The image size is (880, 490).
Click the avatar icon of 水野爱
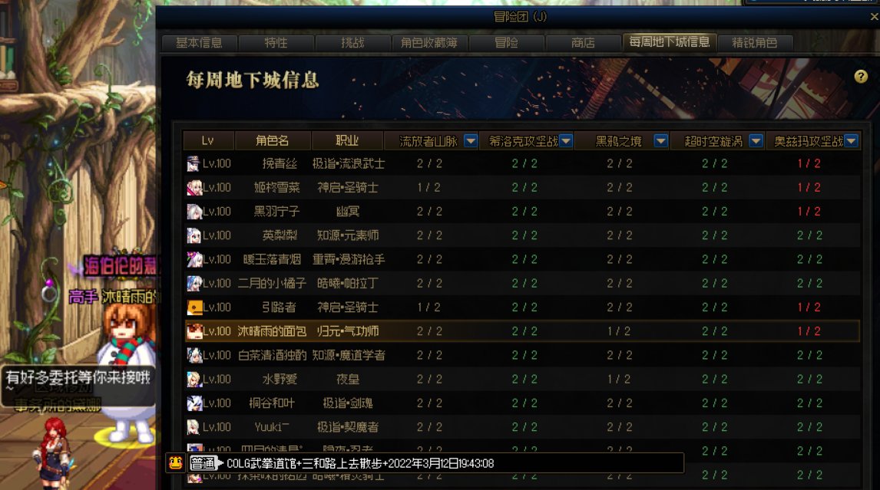pos(194,380)
